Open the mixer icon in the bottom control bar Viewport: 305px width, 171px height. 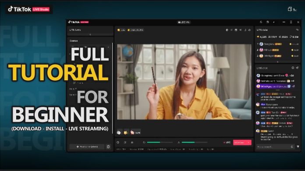click(132, 142)
